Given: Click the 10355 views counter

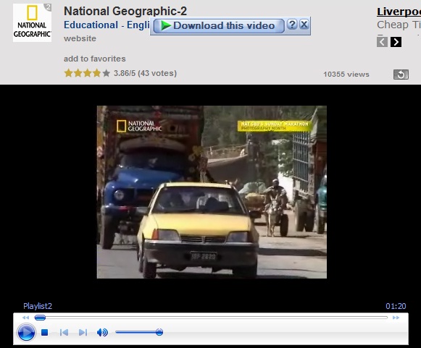Looking at the screenshot, I should click(x=346, y=75).
